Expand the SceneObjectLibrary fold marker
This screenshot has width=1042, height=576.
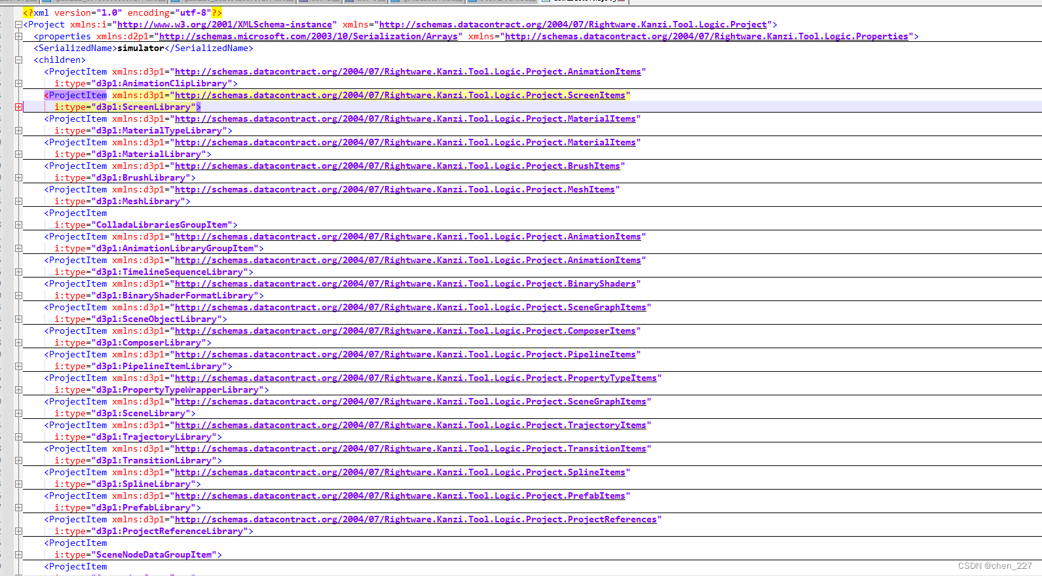[x=18, y=319]
